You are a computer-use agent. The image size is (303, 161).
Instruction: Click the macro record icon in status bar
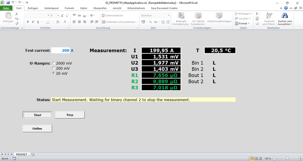14,159
